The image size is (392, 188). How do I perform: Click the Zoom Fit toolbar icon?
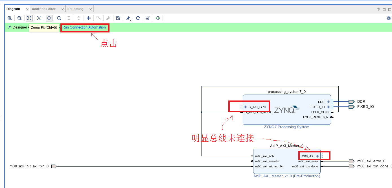point(29,18)
